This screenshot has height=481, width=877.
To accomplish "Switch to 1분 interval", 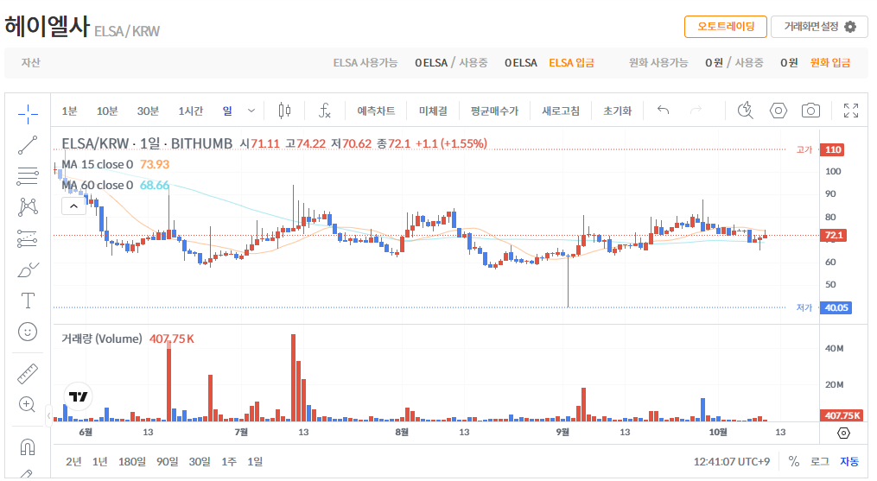I will pos(69,111).
